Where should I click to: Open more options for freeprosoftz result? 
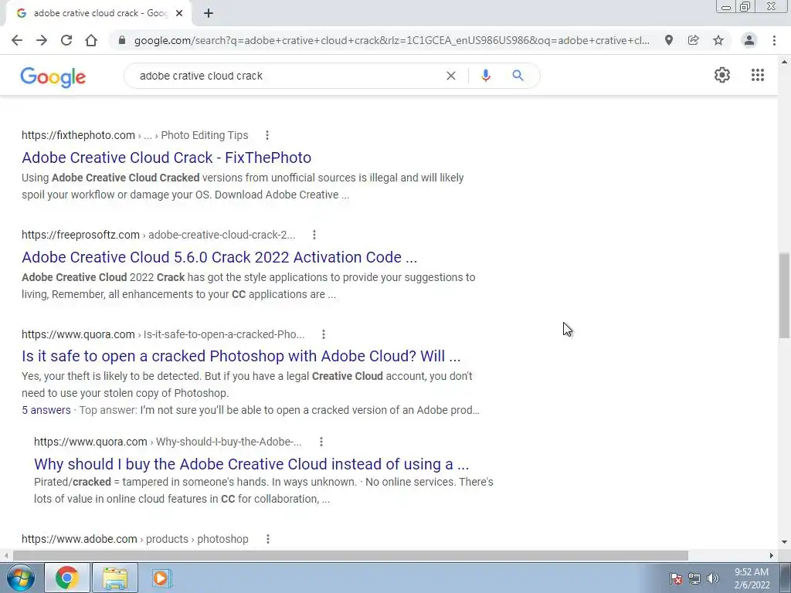pyautogui.click(x=314, y=235)
